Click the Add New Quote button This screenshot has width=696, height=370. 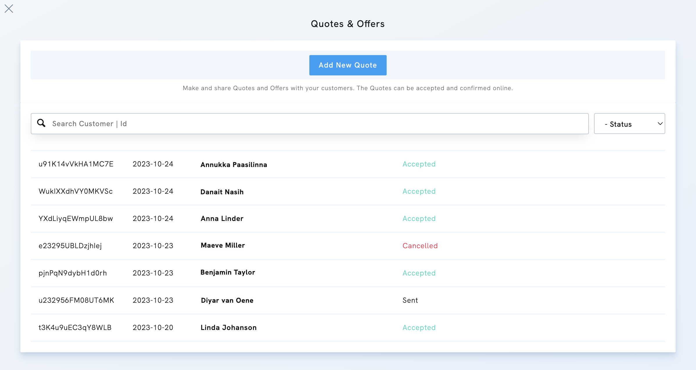click(x=348, y=65)
